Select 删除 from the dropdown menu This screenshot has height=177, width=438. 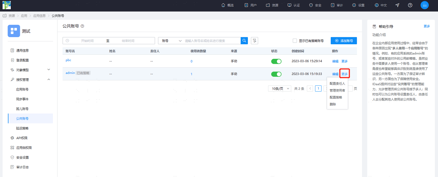tap(337, 104)
